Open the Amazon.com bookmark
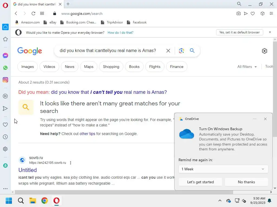The image size is (277, 207). pos(27,22)
